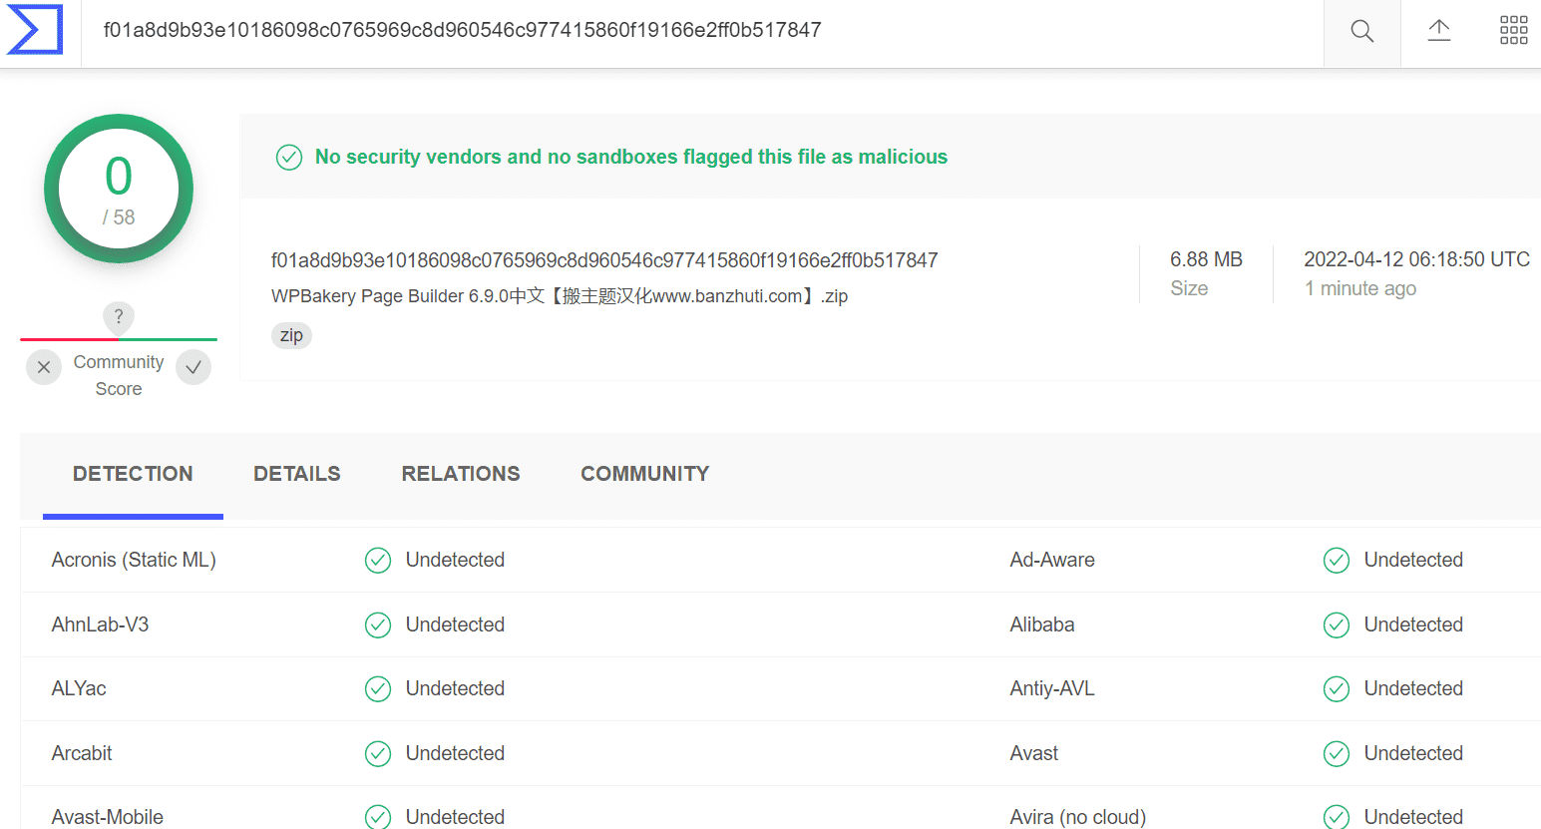Viewport: 1541px width, 829px height.
Task: Click the ALYac undetected check icon
Action: pyautogui.click(x=378, y=689)
